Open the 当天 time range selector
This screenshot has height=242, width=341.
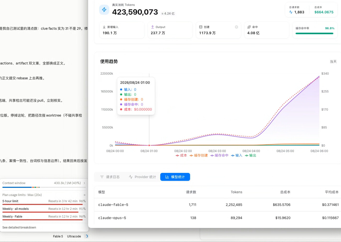tap(333, 61)
